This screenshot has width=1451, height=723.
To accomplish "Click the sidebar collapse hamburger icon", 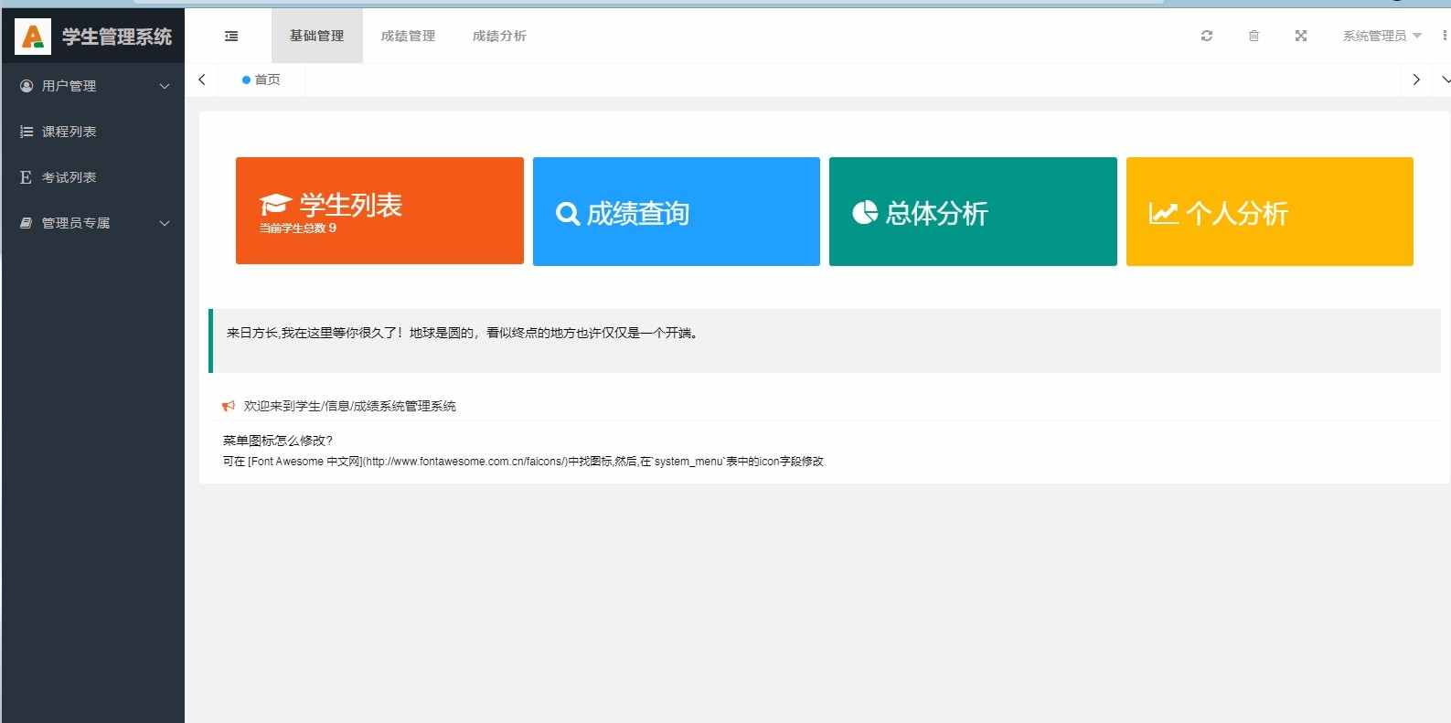I will (231, 36).
